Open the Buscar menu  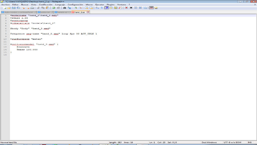[25, 5]
